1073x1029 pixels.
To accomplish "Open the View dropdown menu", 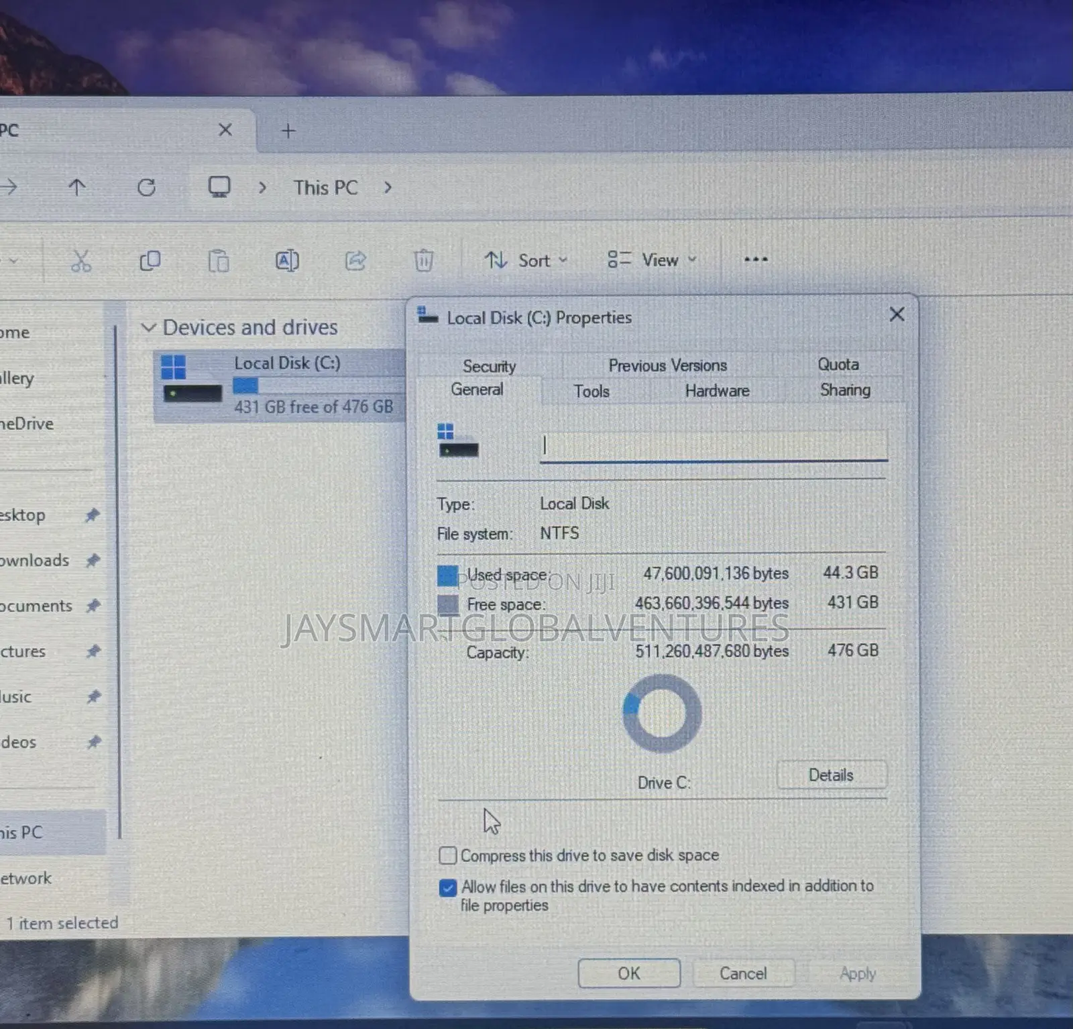I will pos(653,260).
